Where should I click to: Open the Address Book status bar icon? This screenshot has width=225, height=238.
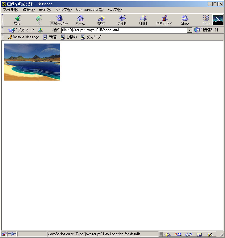pos(199,234)
